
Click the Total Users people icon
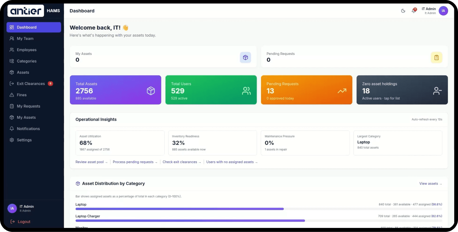[247, 91]
